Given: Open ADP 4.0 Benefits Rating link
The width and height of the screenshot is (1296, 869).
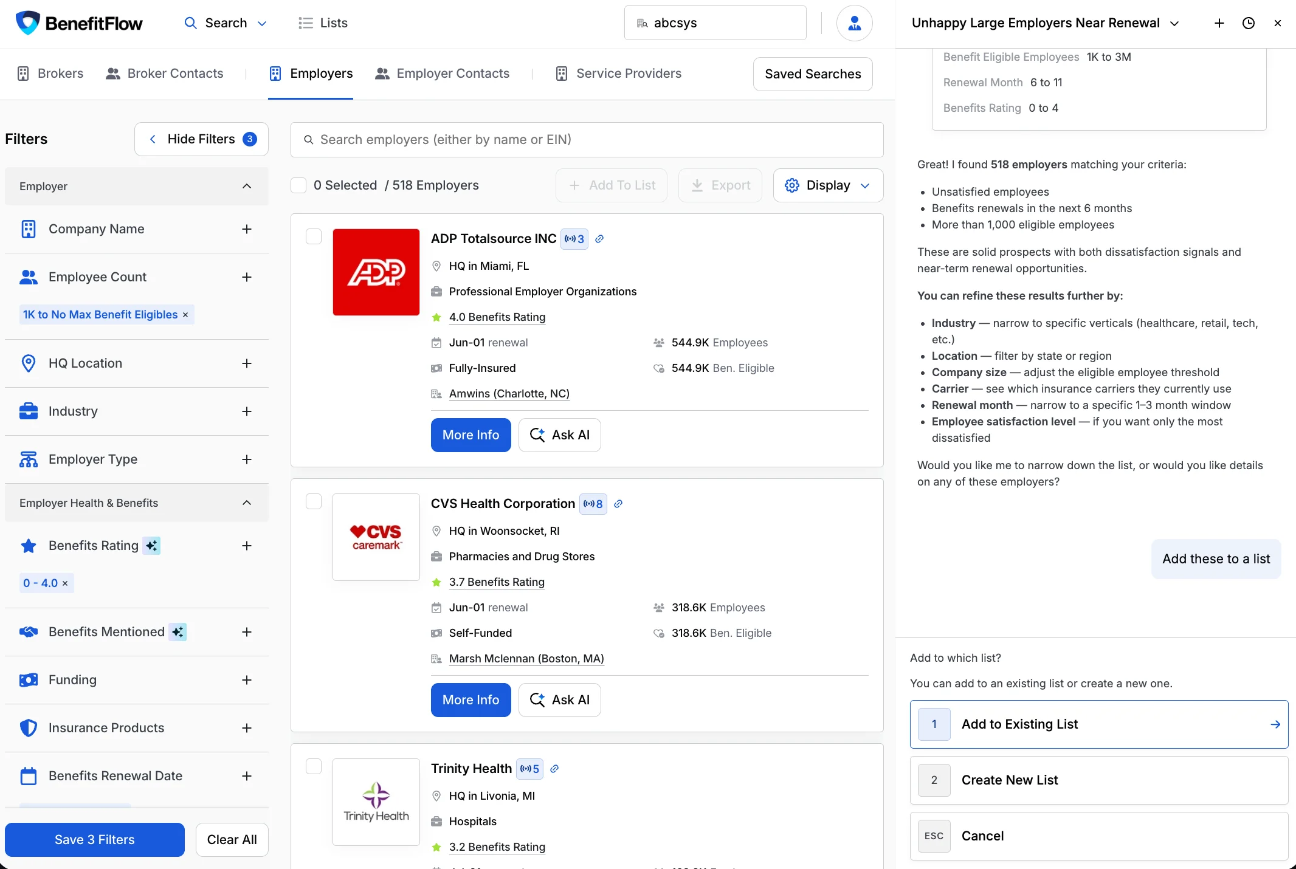Looking at the screenshot, I should pyautogui.click(x=497, y=317).
